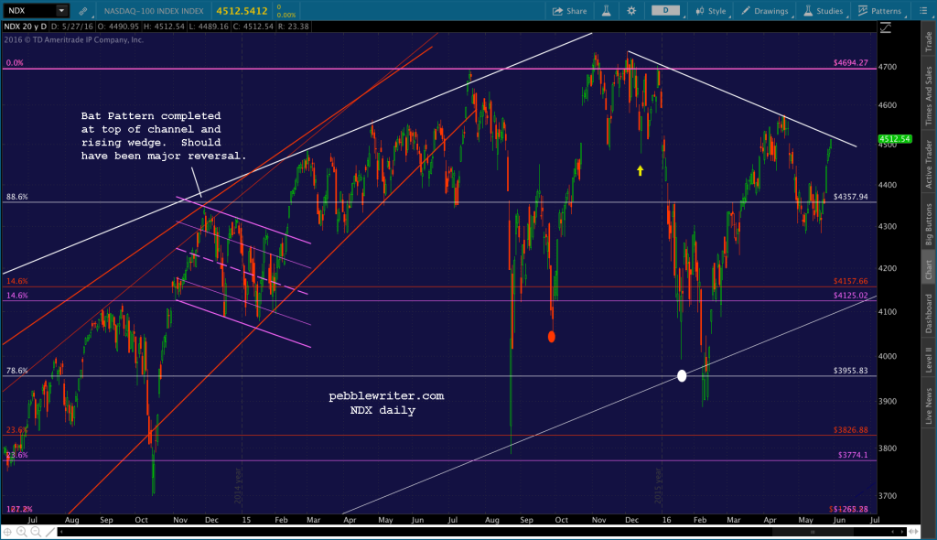The width and height of the screenshot is (937, 540).
Task: Open the Times And Sales panel
Action: pyautogui.click(x=928, y=92)
